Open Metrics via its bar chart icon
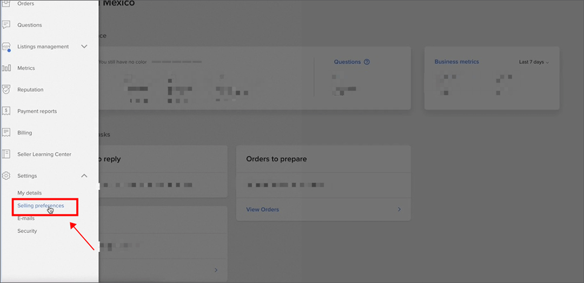 [6, 68]
